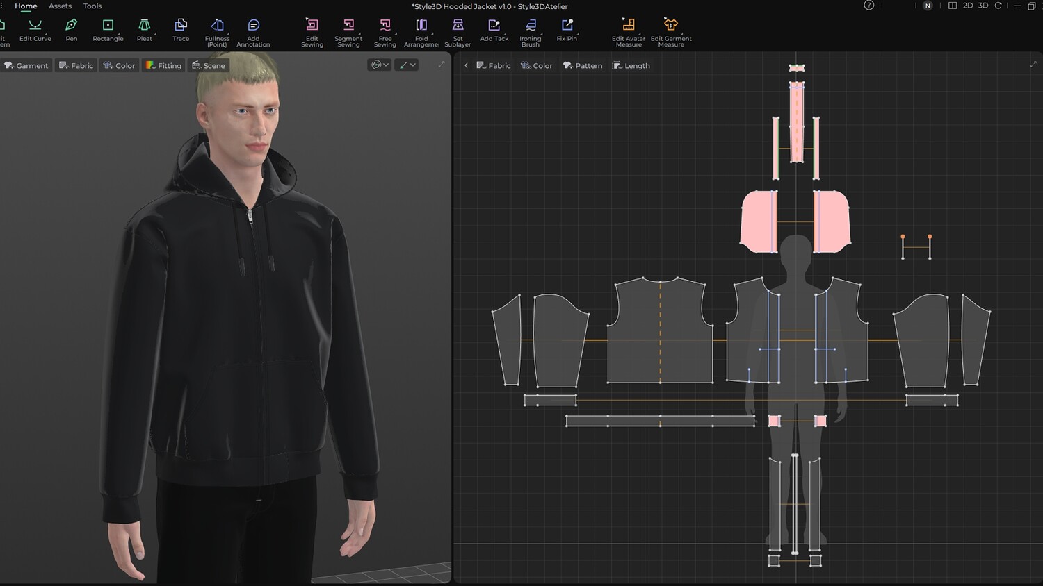Toggle Fabric display in 3D view
The height and width of the screenshot is (586, 1043).
pyautogui.click(x=76, y=65)
